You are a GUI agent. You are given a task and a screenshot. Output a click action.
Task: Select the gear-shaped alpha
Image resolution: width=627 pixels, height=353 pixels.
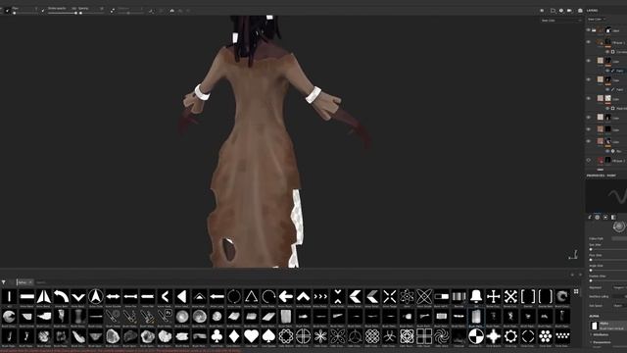point(510,336)
